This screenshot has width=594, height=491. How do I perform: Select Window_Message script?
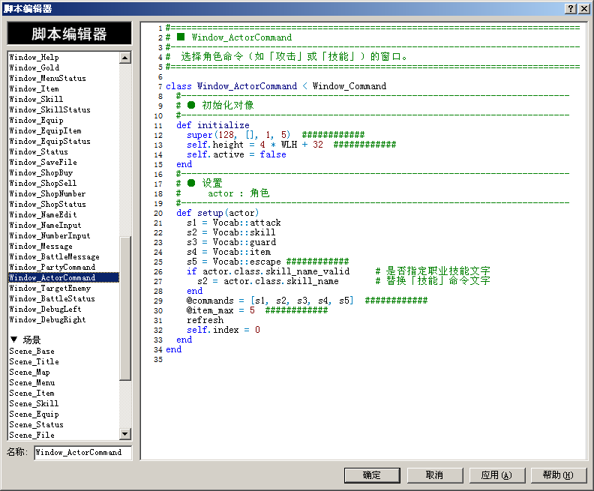pyautogui.click(x=64, y=247)
